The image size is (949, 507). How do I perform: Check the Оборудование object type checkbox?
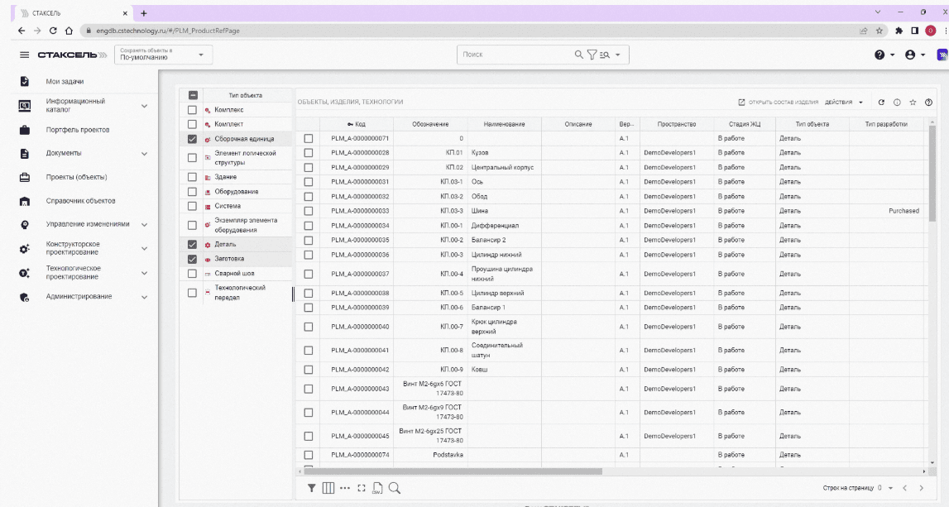tap(193, 192)
